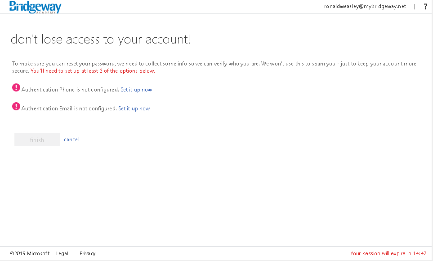Click "Authentication Email is not configured" text
Image resolution: width=433 pixels, height=261 pixels.
[69, 109]
